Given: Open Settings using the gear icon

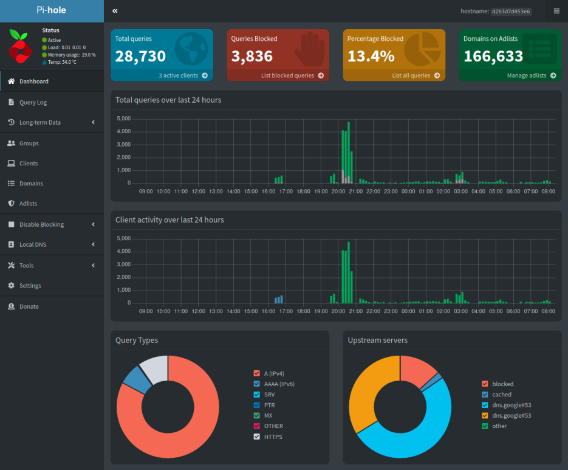Looking at the screenshot, I should click(12, 285).
